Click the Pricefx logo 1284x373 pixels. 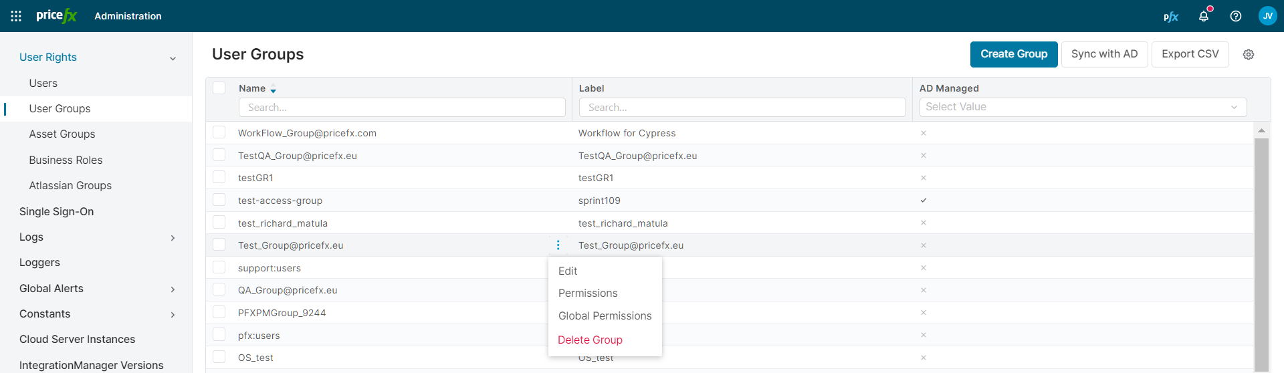[x=57, y=16]
